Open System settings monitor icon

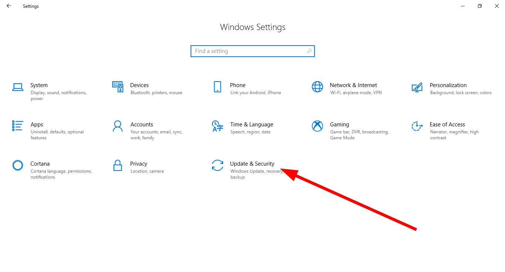click(x=18, y=87)
